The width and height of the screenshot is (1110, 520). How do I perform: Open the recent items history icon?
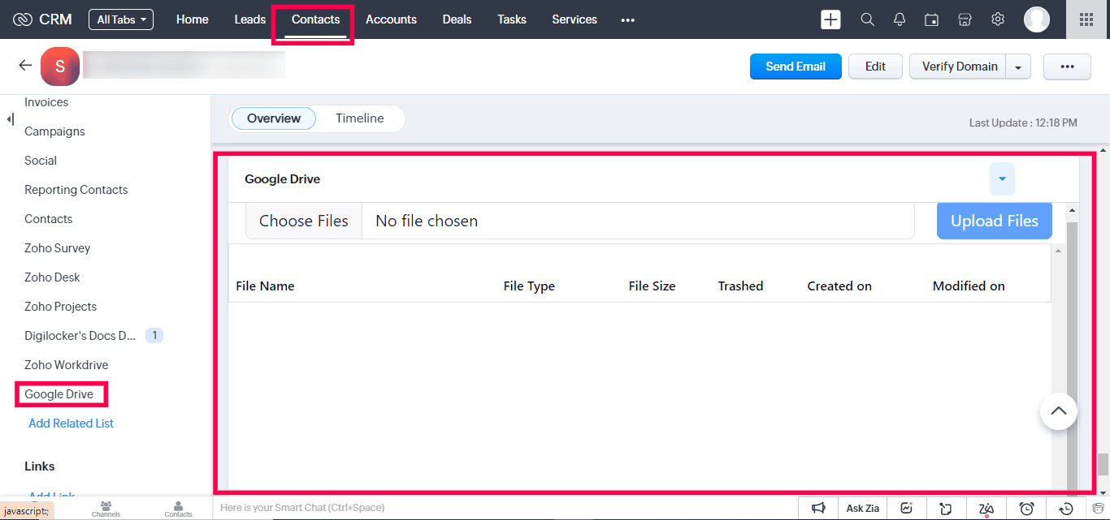point(1066,509)
